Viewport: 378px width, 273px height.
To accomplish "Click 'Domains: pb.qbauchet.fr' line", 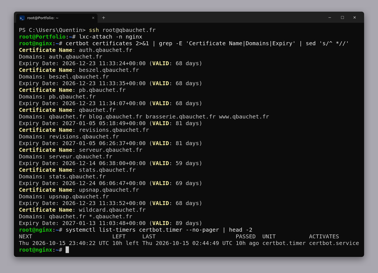I will pos(57,97).
